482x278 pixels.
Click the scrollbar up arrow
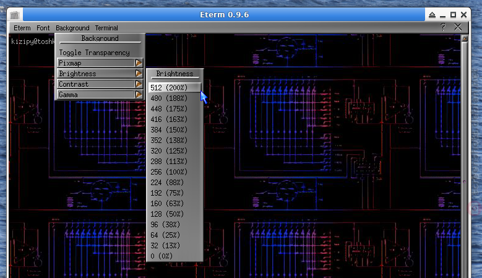pyautogui.click(x=465, y=39)
